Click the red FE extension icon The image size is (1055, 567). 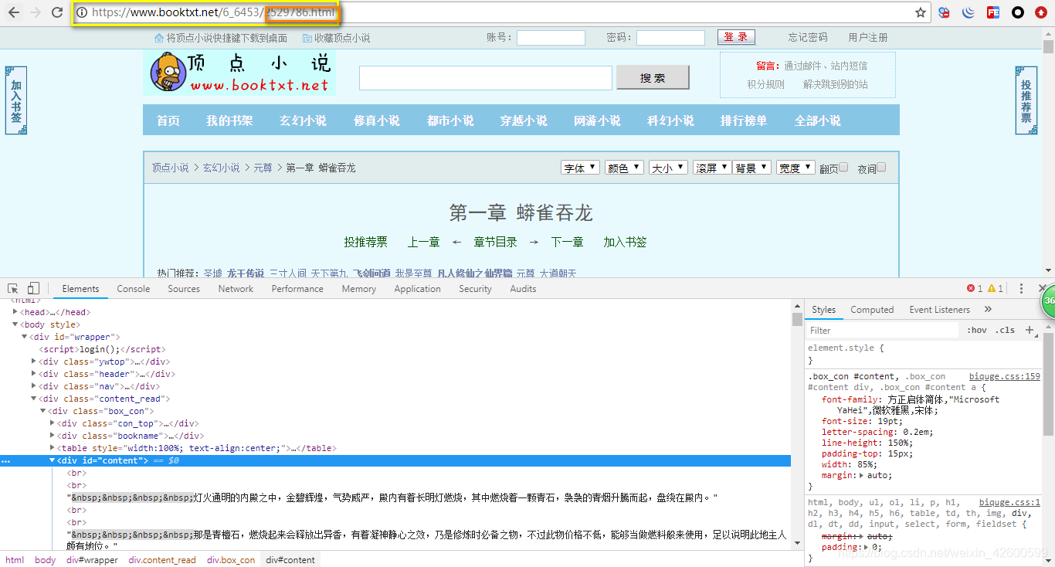(993, 12)
